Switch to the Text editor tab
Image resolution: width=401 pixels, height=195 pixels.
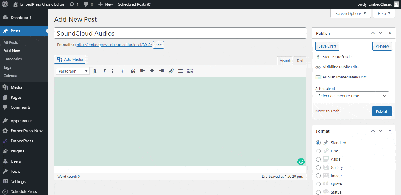point(300,61)
